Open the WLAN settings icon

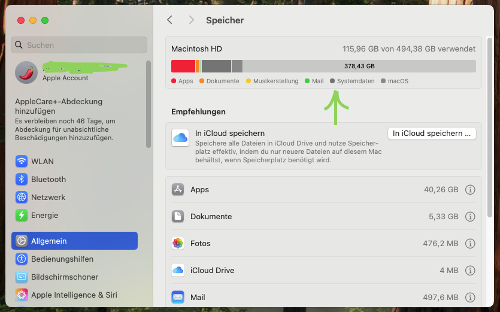coord(22,161)
